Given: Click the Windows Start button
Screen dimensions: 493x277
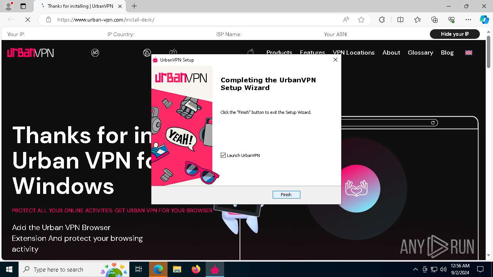Looking at the screenshot, I should pyautogui.click(x=9, y=269).
